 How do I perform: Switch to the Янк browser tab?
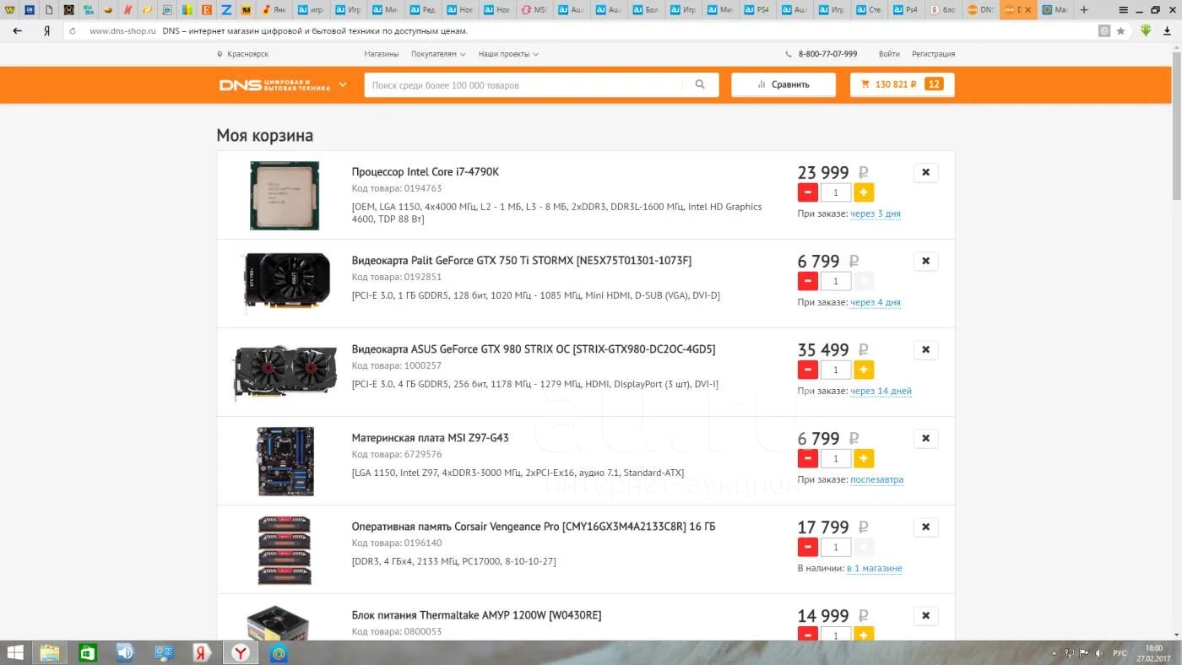(x=274, y=10)
